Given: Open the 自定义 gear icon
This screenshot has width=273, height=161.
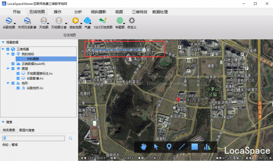Looking at the screenshot, I should (x=132, y=21).
